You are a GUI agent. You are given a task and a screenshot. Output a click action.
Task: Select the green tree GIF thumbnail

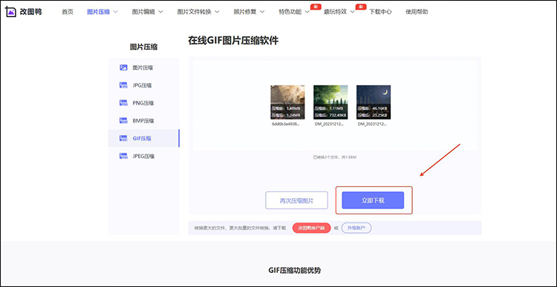330,102
